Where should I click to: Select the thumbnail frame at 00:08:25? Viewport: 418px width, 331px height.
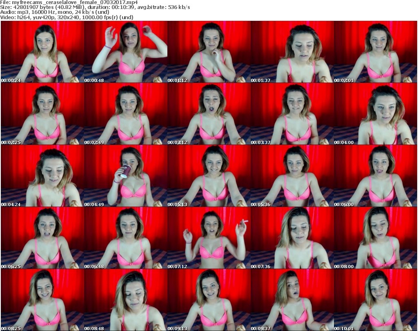click(x=42, y=300)
